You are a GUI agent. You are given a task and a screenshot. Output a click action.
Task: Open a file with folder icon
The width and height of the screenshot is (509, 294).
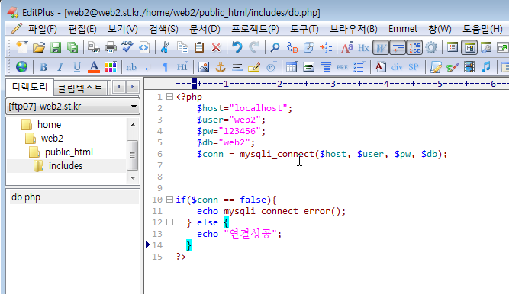(39, 48)
